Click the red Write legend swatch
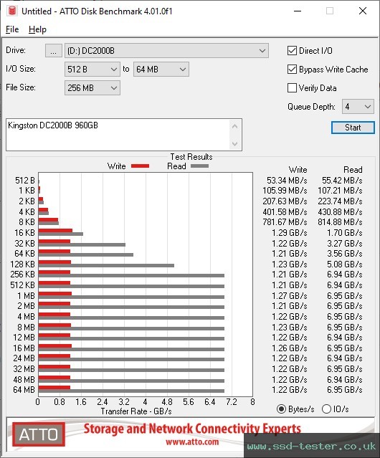Screen dimensions: 380x458 (141, 166)
